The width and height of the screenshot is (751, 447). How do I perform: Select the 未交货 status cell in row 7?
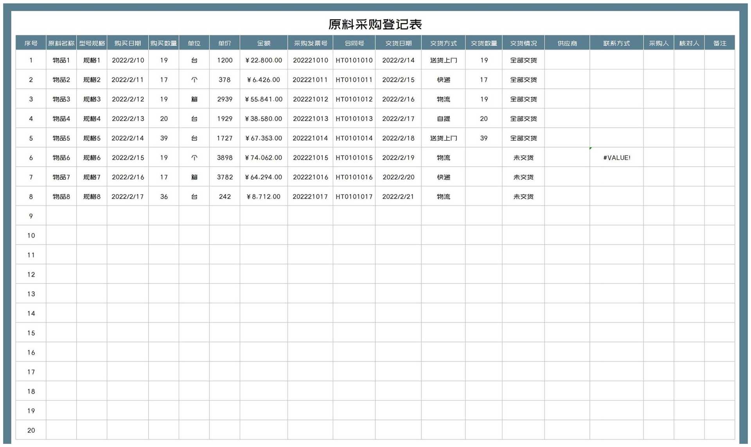coord(523,177)
